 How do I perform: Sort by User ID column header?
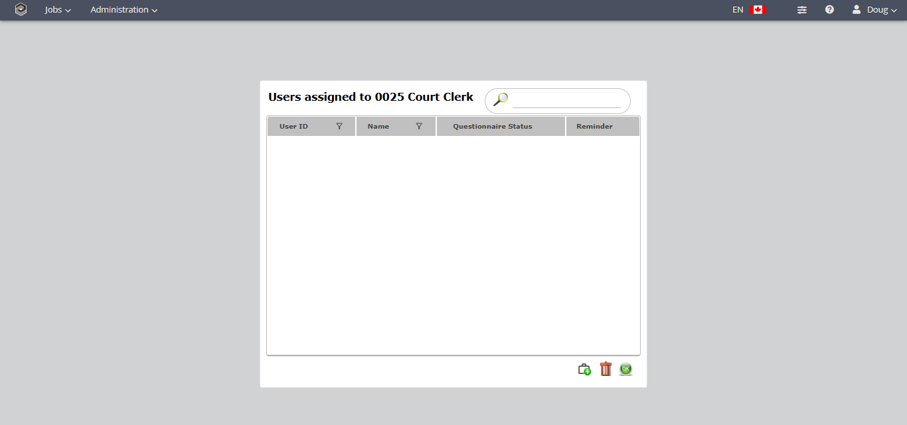[293, 126]
